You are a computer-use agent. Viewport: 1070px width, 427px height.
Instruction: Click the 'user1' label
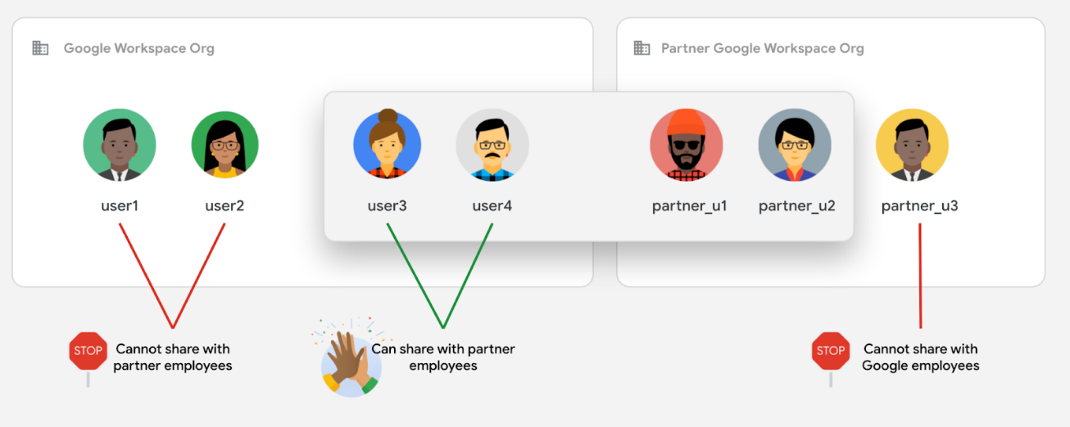click(120, 206)
